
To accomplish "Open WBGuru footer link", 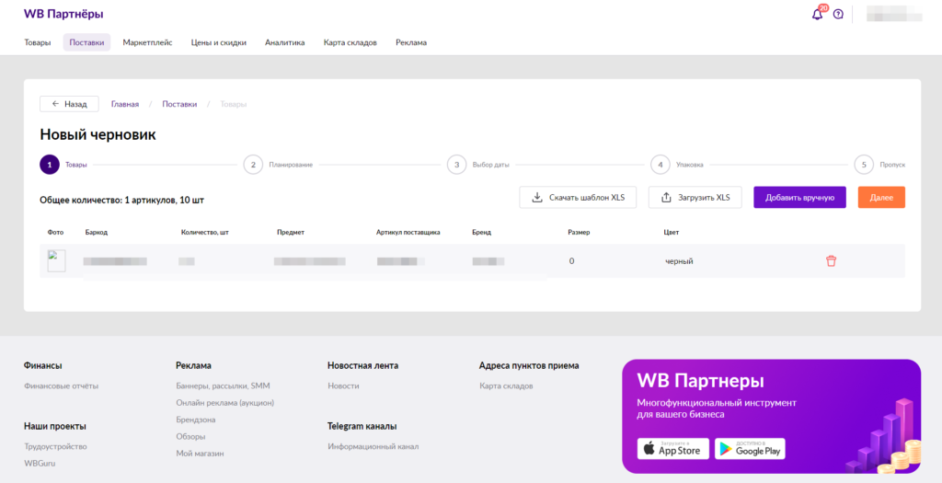I will click(40, 463).
